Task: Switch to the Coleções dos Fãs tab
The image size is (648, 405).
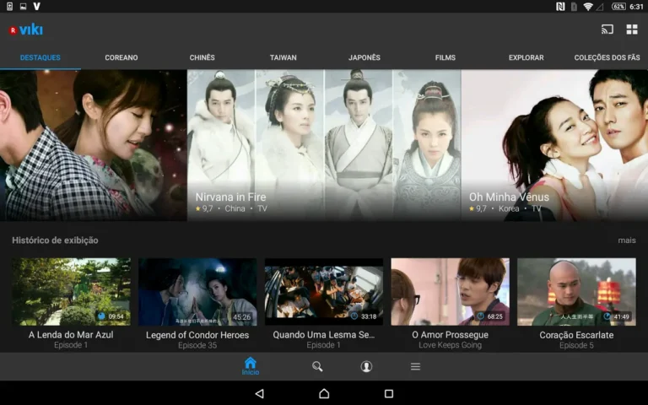Action: (x=607, y=57)
